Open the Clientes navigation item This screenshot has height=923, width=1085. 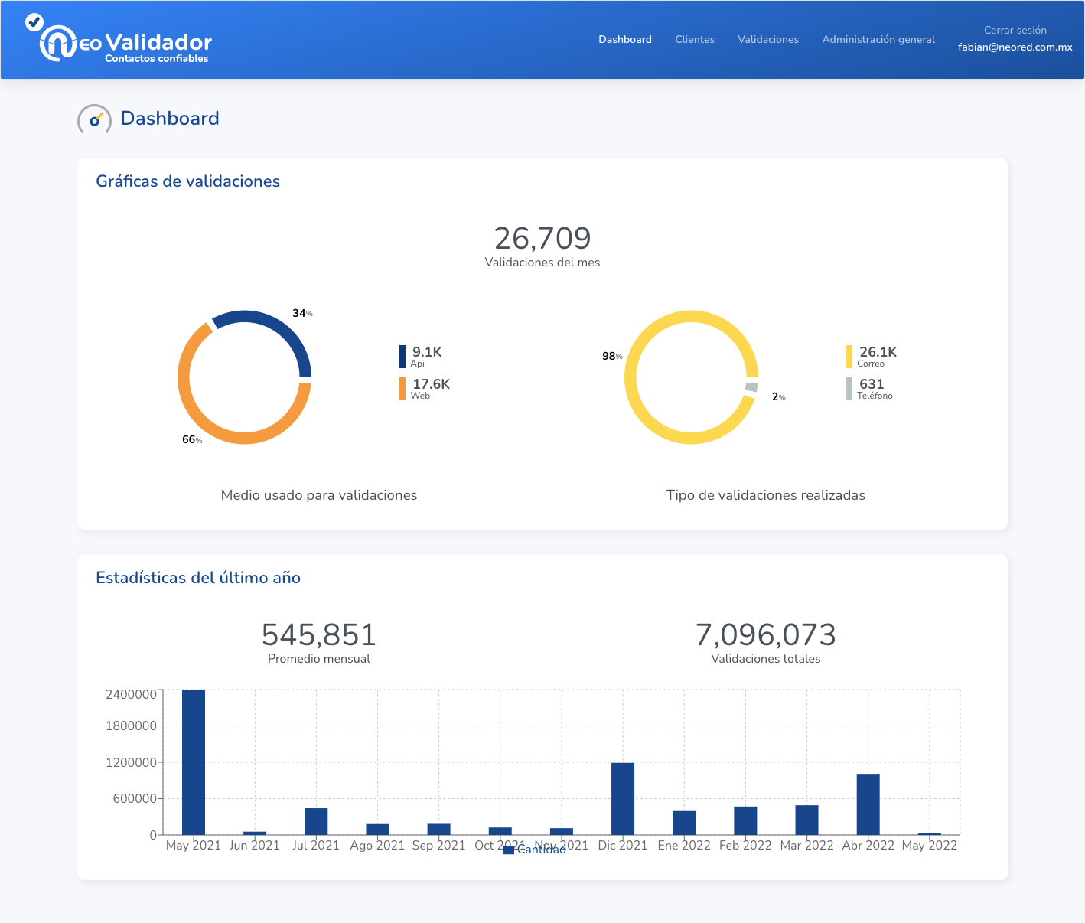click(694, 39)
